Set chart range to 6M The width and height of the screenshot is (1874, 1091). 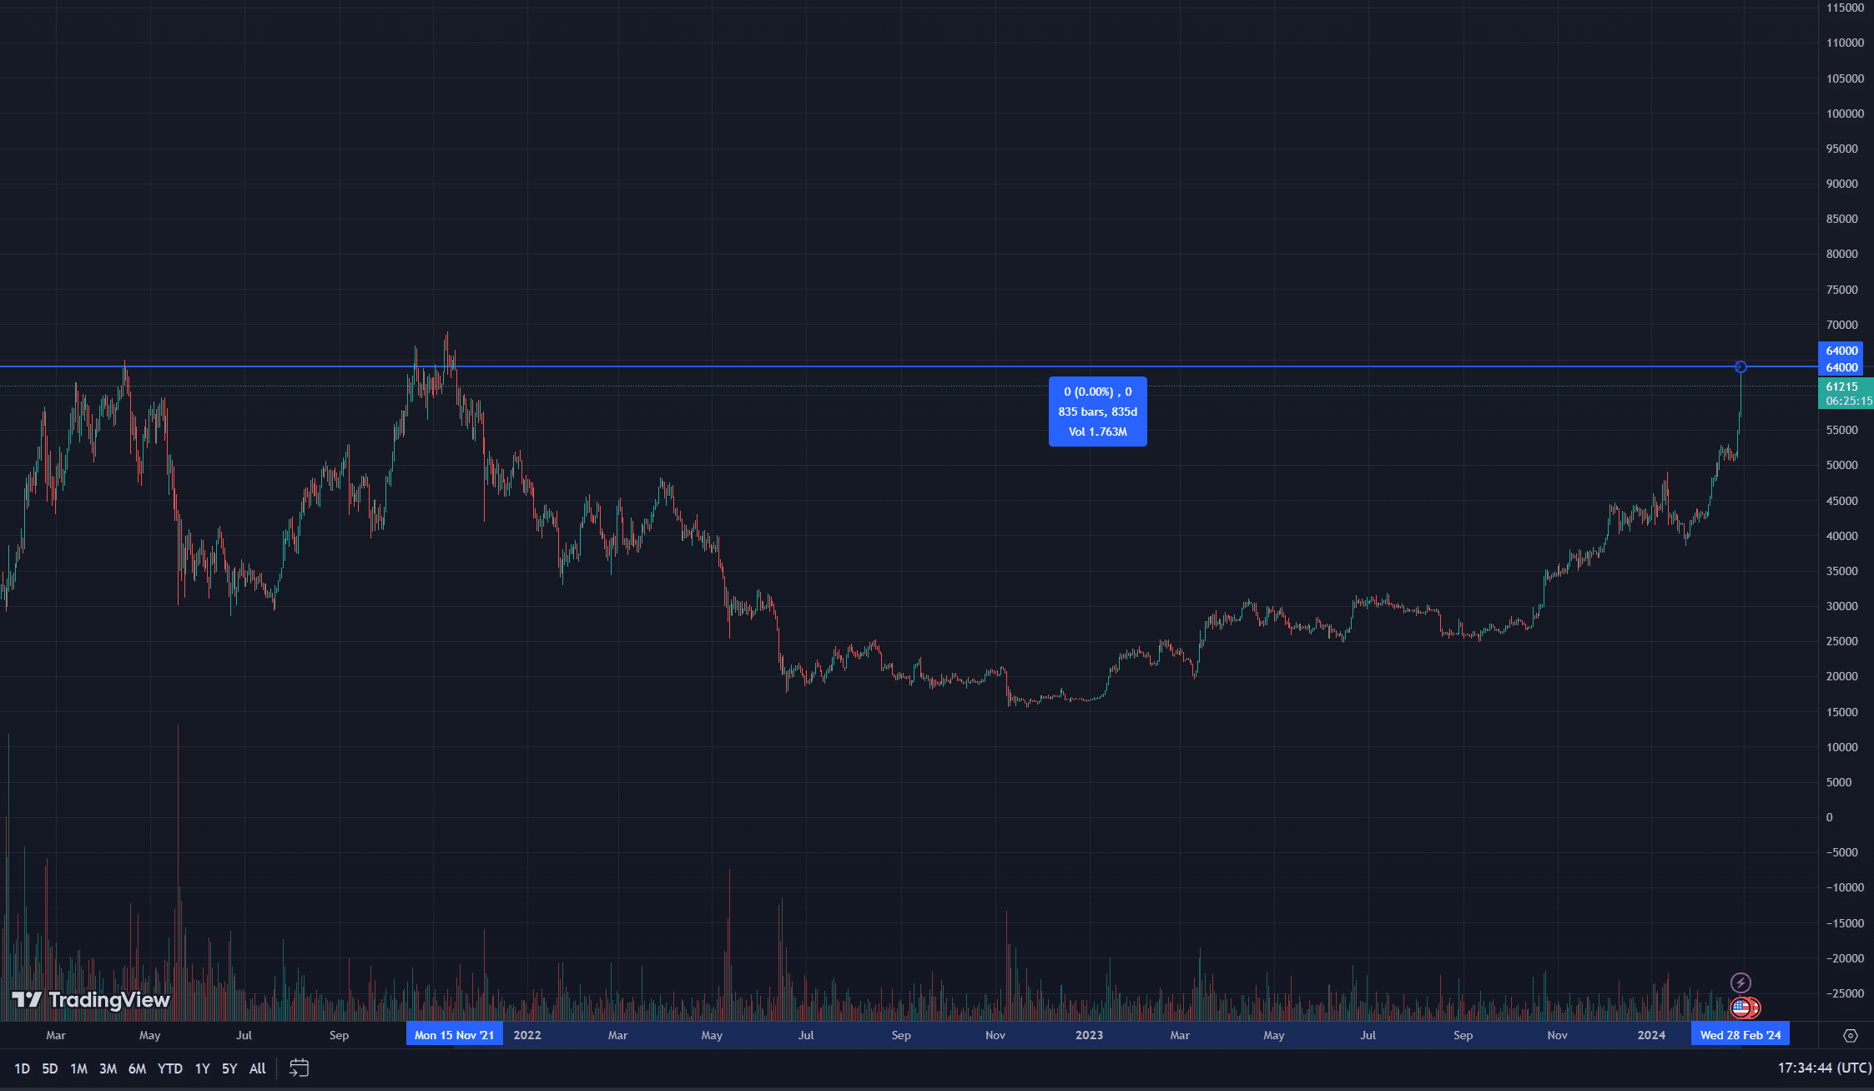pyautogui.click(x=137, y=1068)
